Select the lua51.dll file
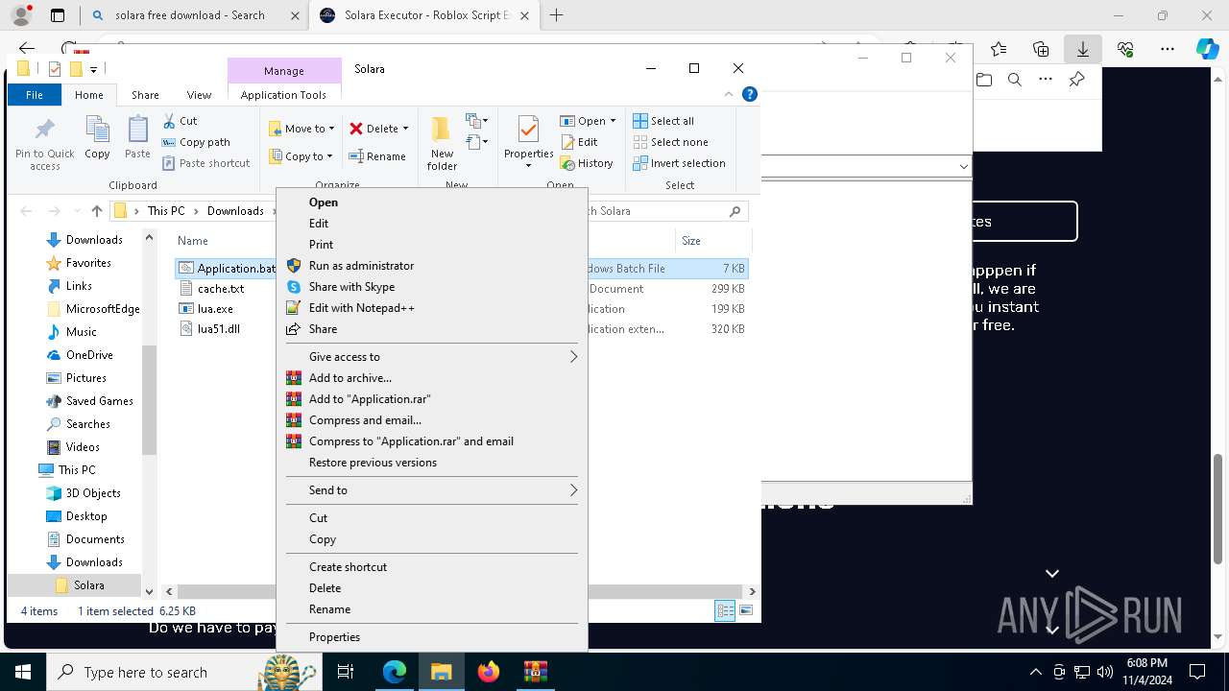The image size is (1229, 691). click(219, 329)
